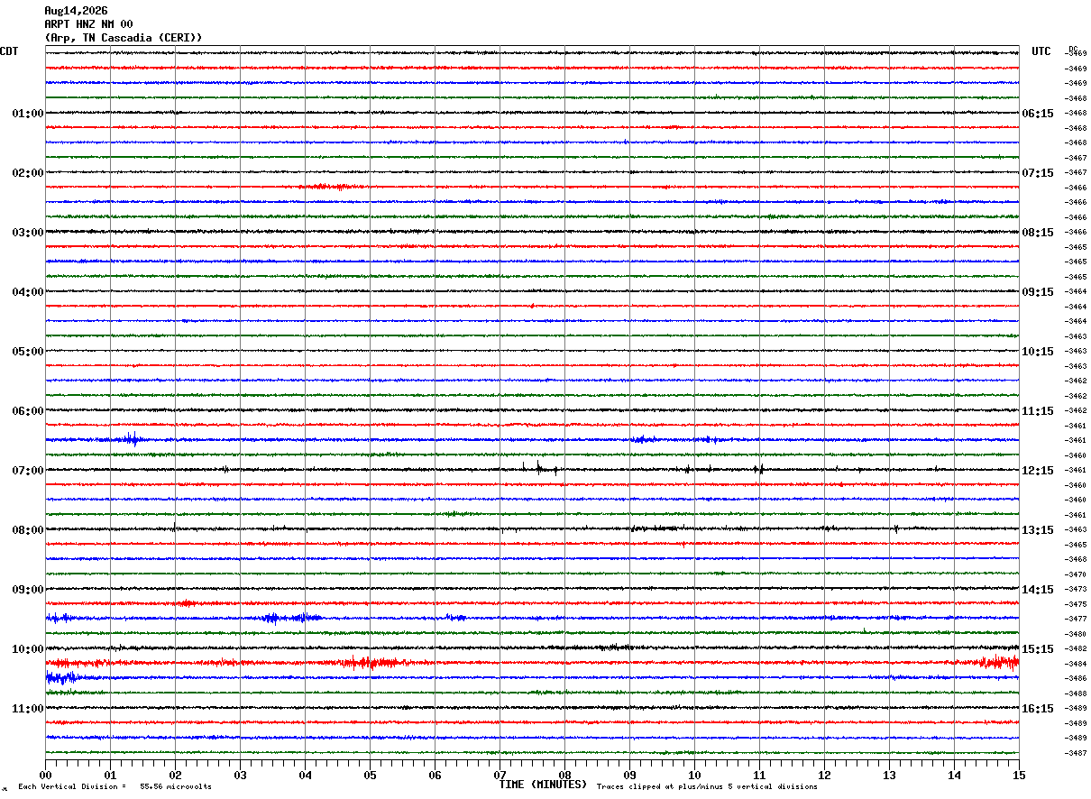This screenshot has width=1091, height=799.
Task: Click the 16:15 UTC time label
Action: click(1037, 709)
